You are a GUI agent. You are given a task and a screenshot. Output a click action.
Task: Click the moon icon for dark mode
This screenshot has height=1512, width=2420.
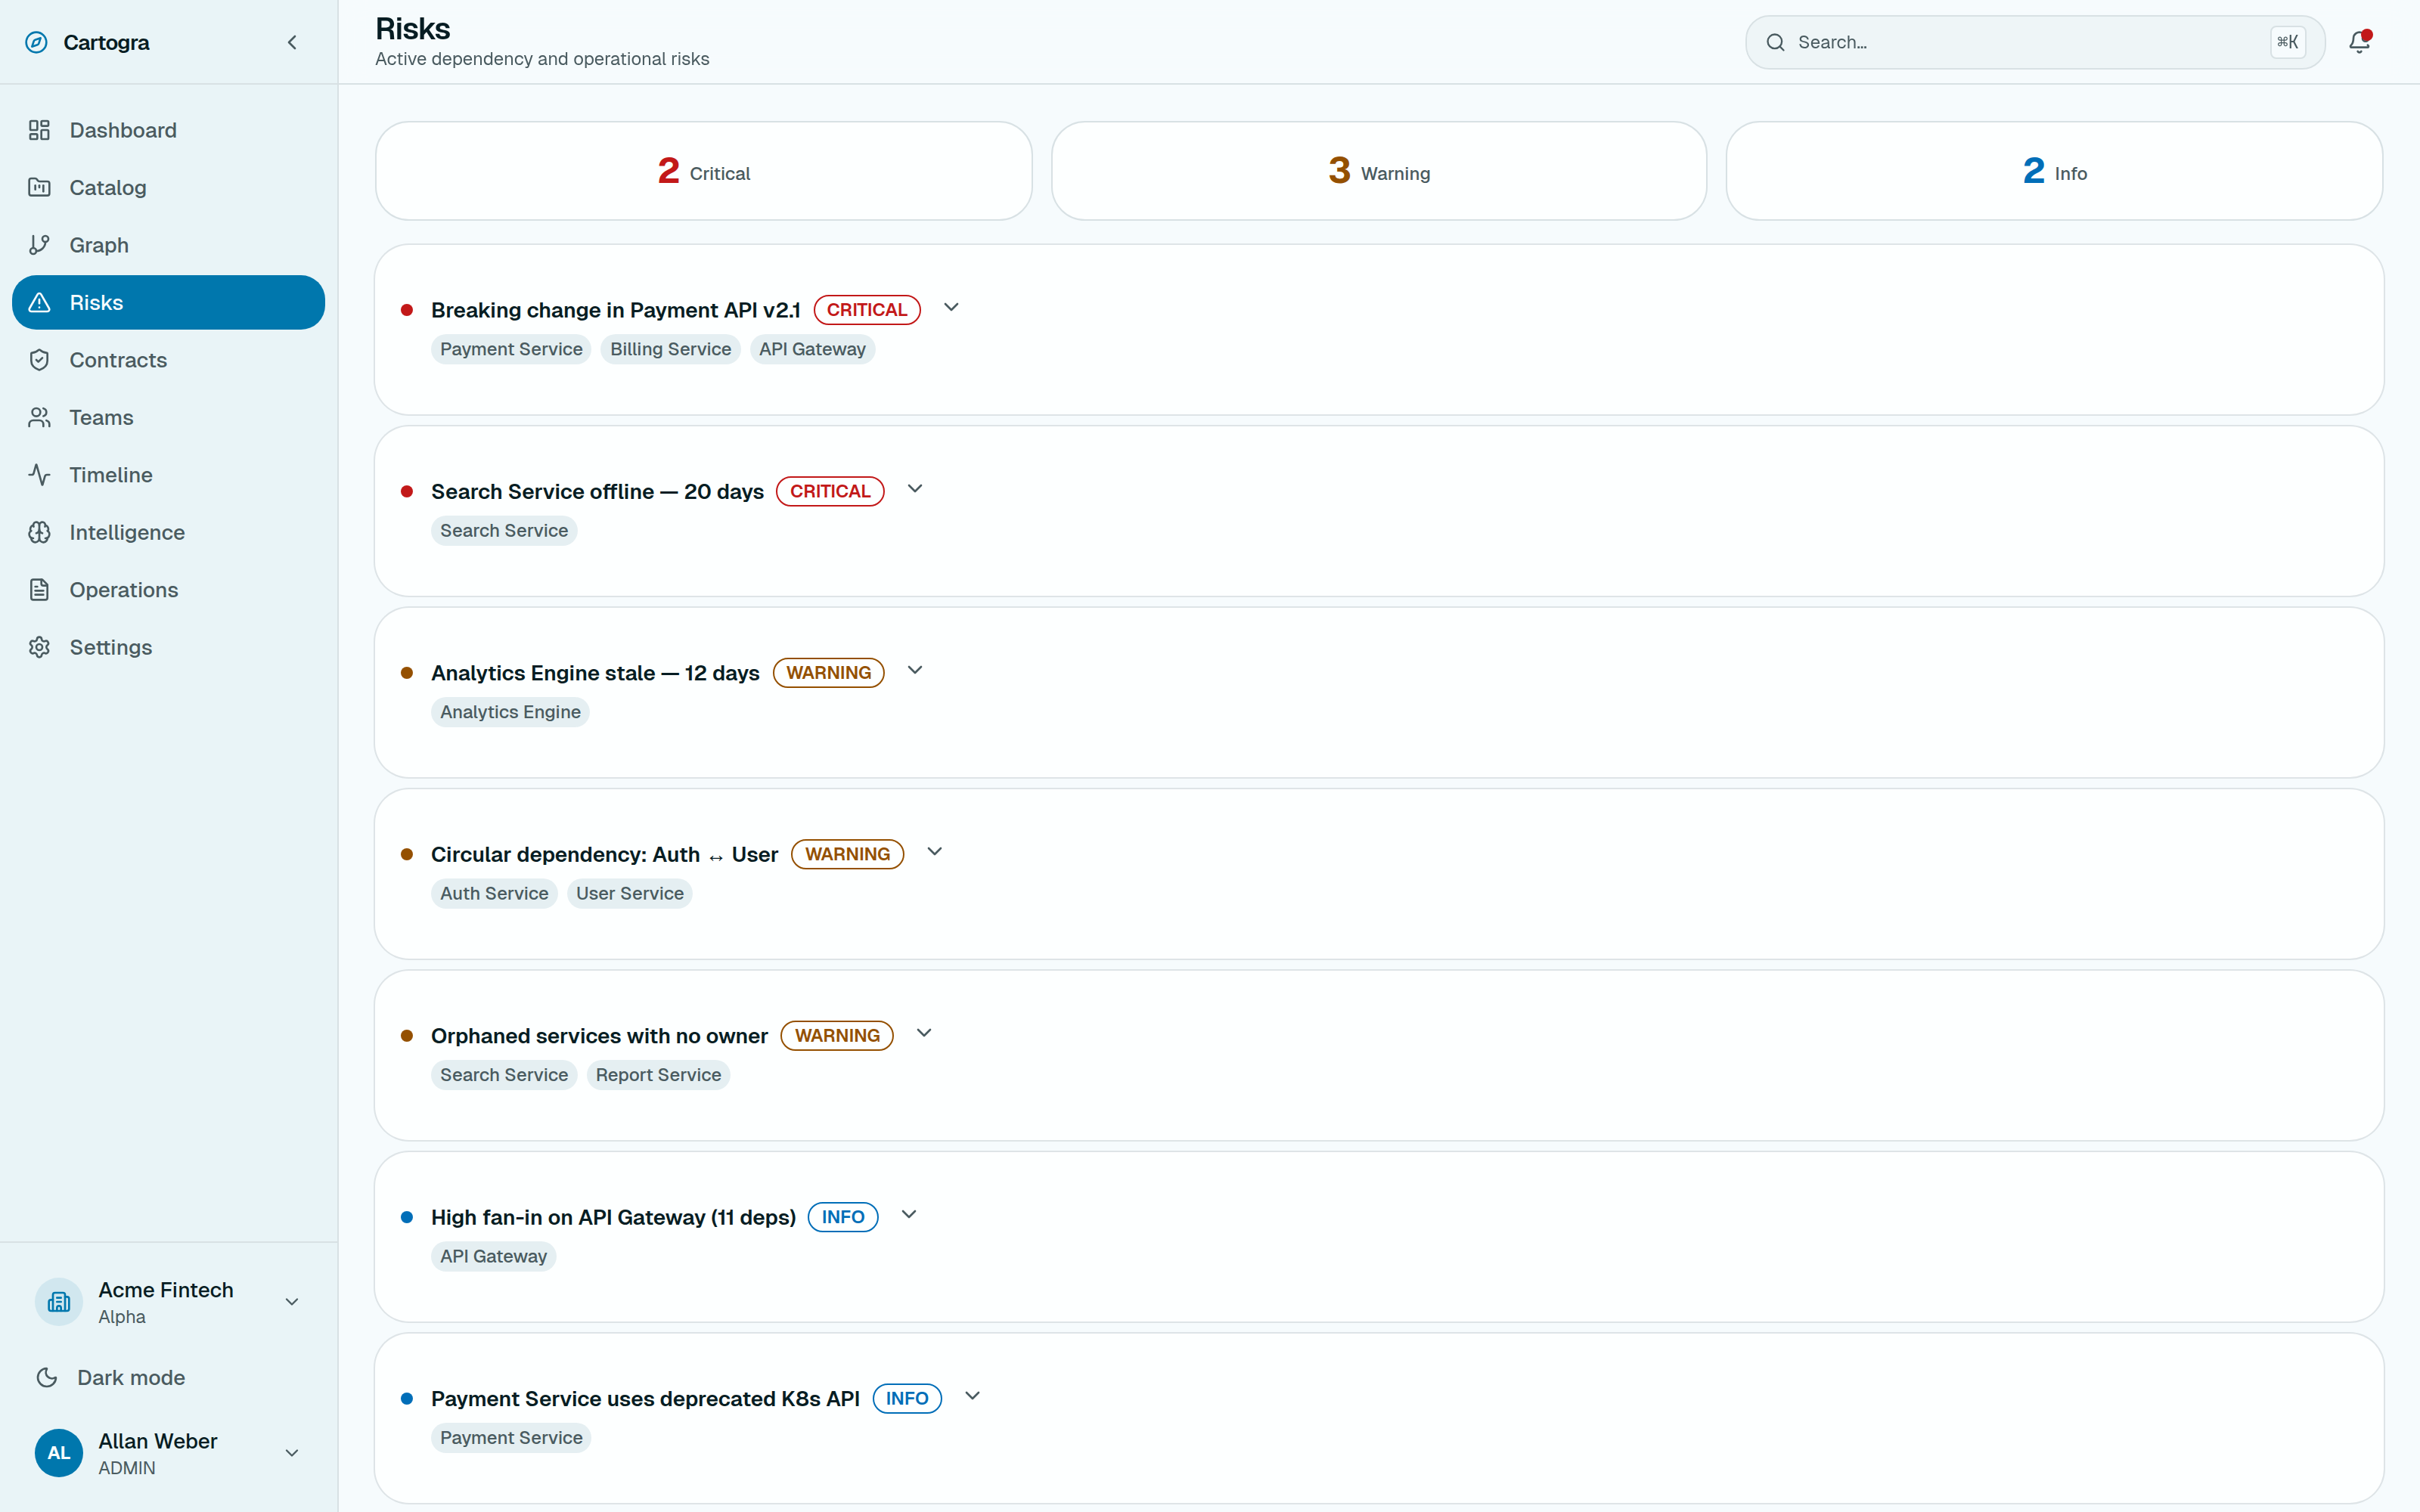(x=47, y=1377)
